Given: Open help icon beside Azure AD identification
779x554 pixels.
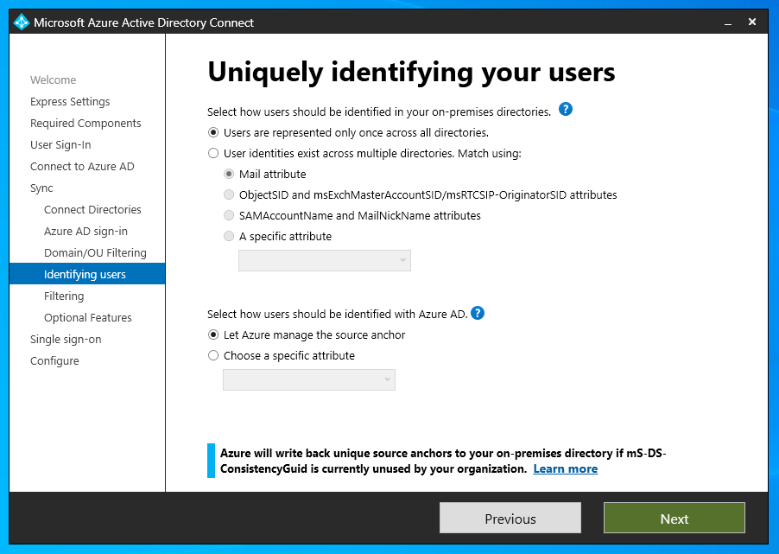Looking at the screenshot, I should point(478,314).
